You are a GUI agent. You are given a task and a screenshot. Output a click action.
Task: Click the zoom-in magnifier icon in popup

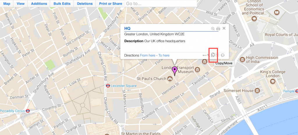pos(213,29)
